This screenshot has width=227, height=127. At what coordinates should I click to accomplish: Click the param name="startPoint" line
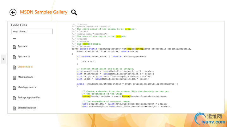pos(91,26)
